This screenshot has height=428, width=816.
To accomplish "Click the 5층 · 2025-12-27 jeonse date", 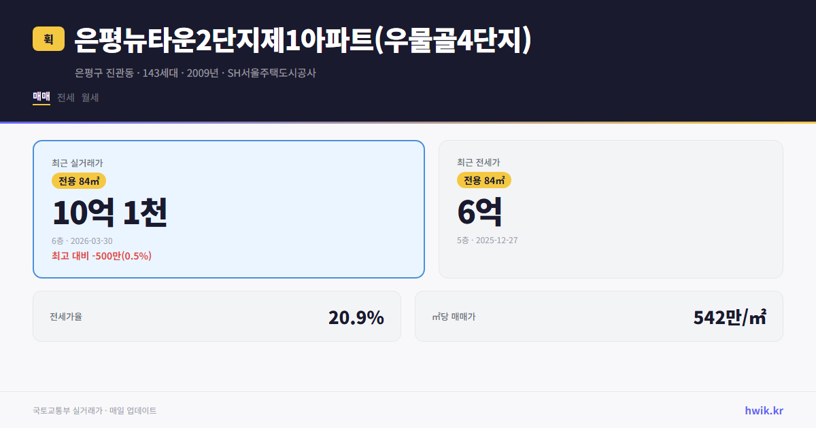I will pyautogui.click(x=486, y=240).
